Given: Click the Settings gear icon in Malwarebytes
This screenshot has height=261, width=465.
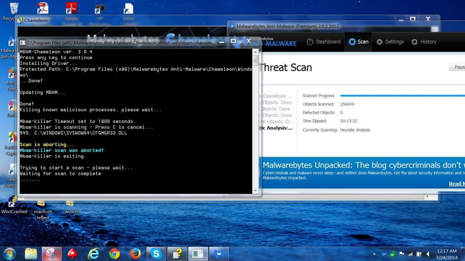Looking at the screenshot, I should [x=380, y=42].
